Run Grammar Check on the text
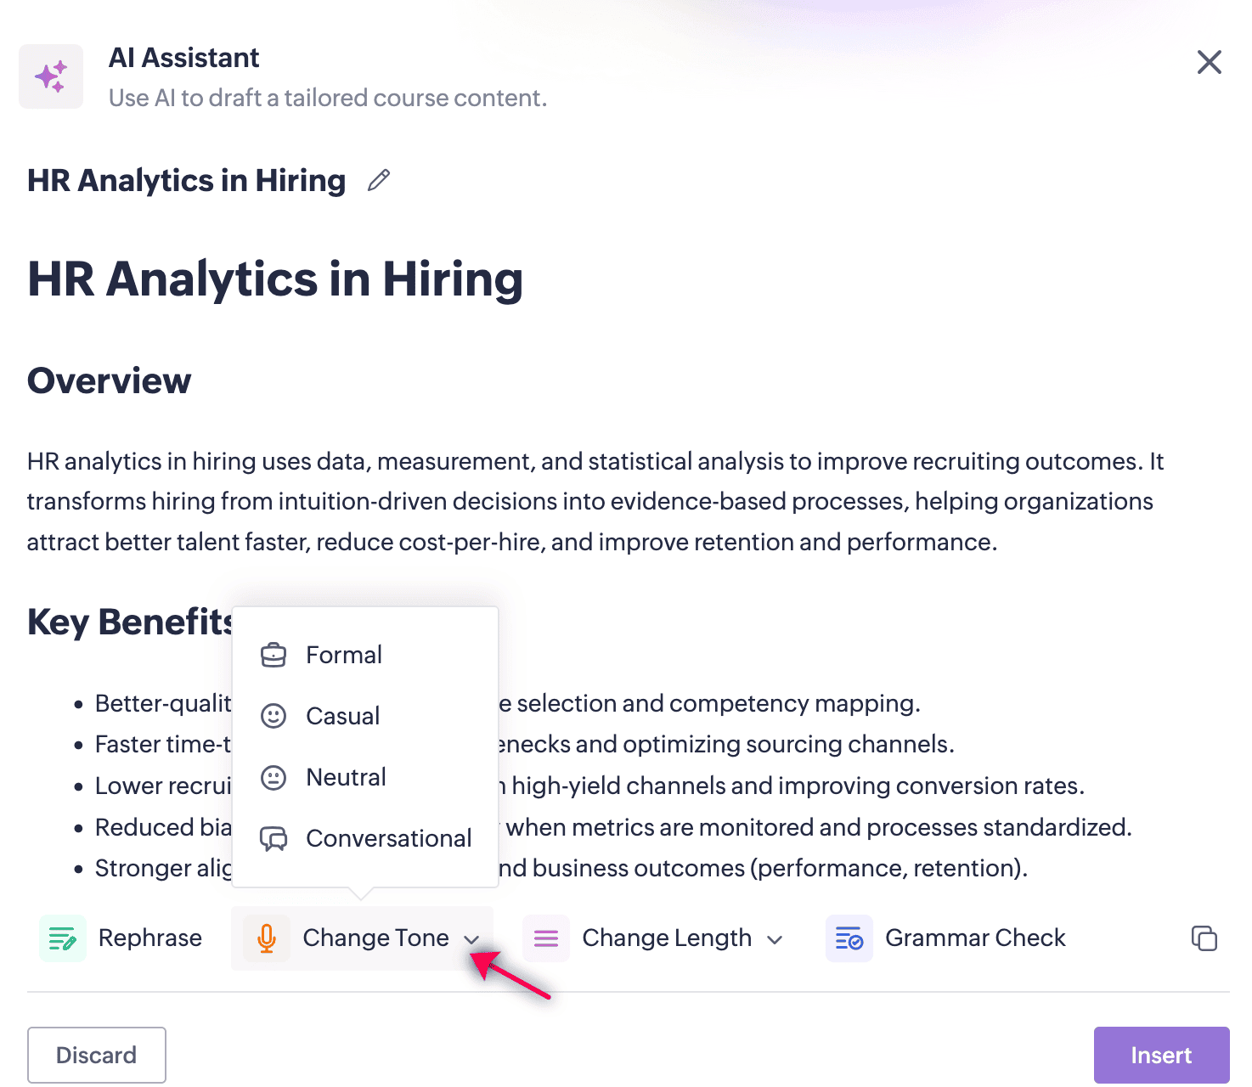This screenshot has width=1252, height=1087. (975, 938)
